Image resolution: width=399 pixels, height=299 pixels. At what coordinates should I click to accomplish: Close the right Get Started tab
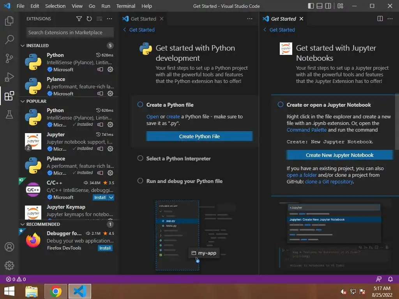coord(301,19)
